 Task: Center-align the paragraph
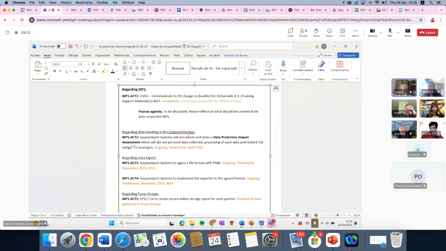pos(131,68)
